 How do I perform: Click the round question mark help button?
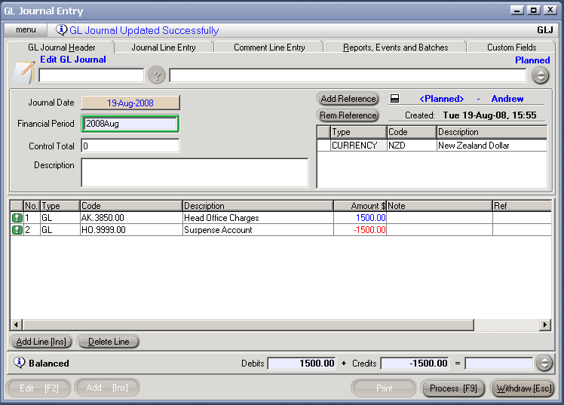[157, 75]
